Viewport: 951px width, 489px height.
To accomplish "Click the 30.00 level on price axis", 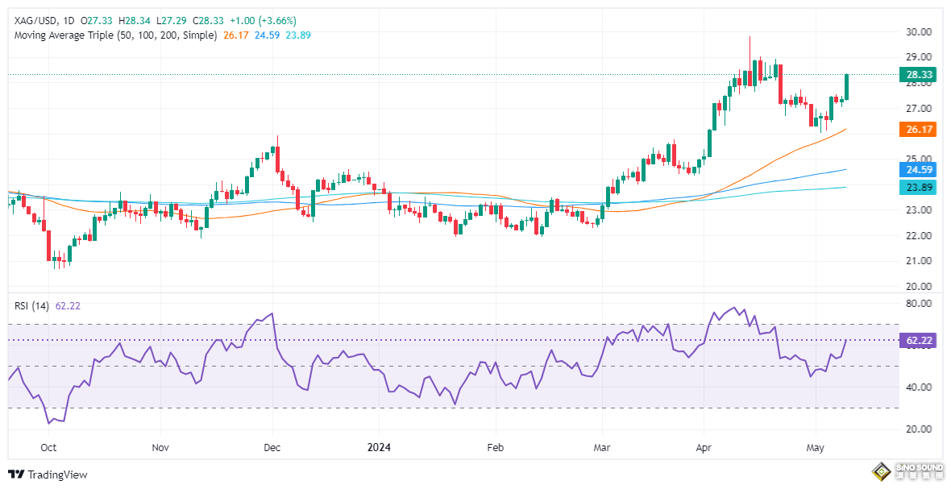I will pyautogui.click(x=920, y=32).
